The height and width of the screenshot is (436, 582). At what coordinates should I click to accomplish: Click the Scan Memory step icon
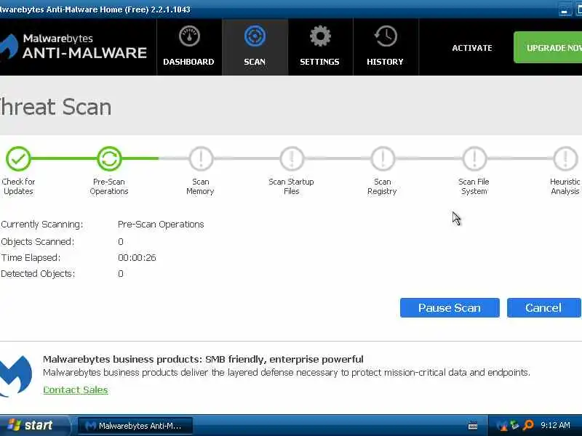[x=201, y=158]
